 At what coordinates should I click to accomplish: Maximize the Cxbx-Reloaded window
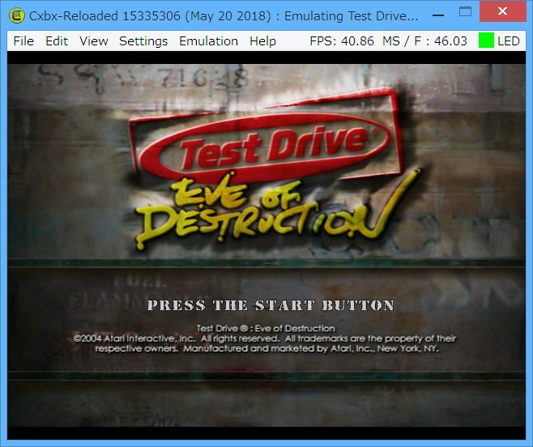pyautogui.click(x=465, y=12)
